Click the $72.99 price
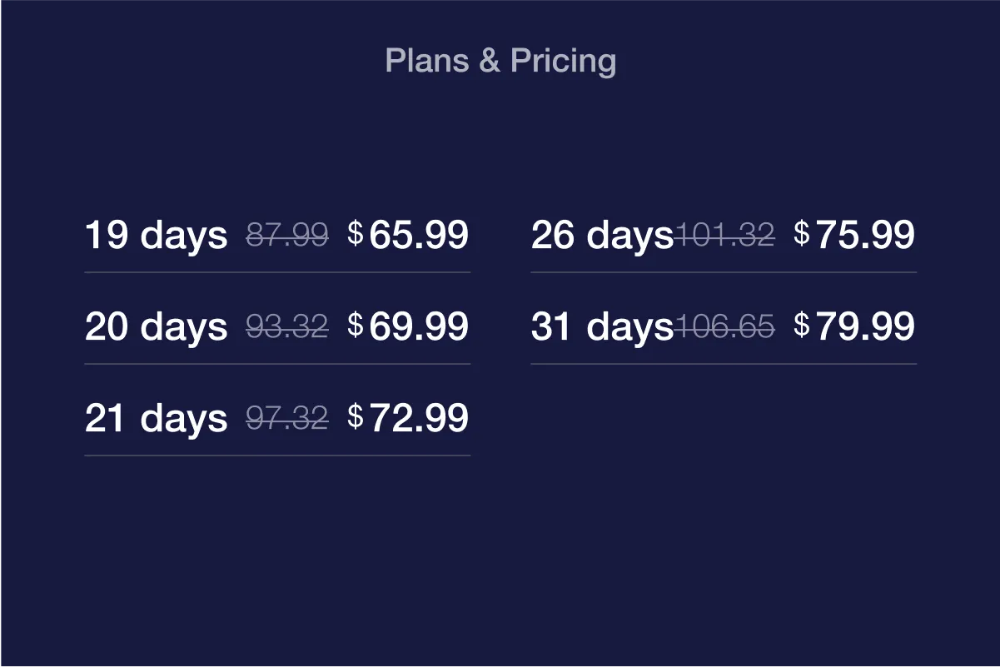The height and width of the screenshot is (667, 1000). tap(408, 418)
